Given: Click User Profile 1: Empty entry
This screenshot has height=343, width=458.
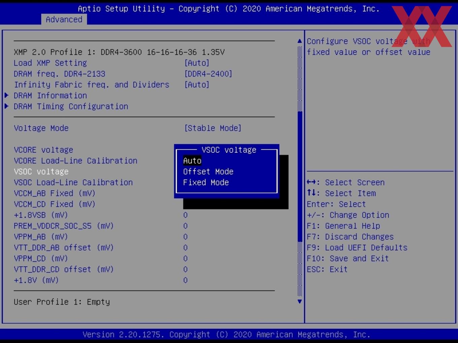Looking at the screenshot, I should pyautogui.click(x=62, y=302).
